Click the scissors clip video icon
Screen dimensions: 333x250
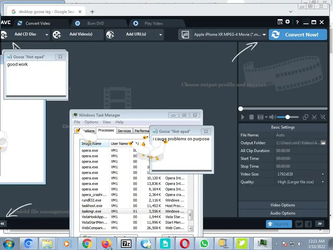tap(314, 117)
